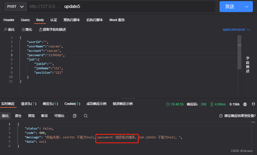Open the 认证 tab
This screenshot has width=257, height=155.
54,20
